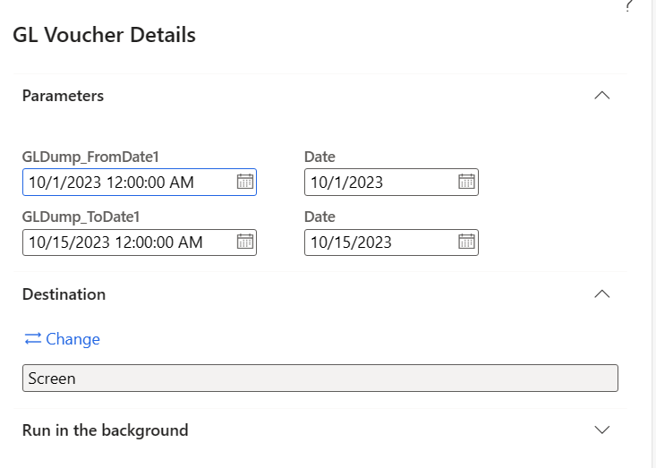
Task: Collapse the Parameters section using its chevron
Action: [602, 95]
